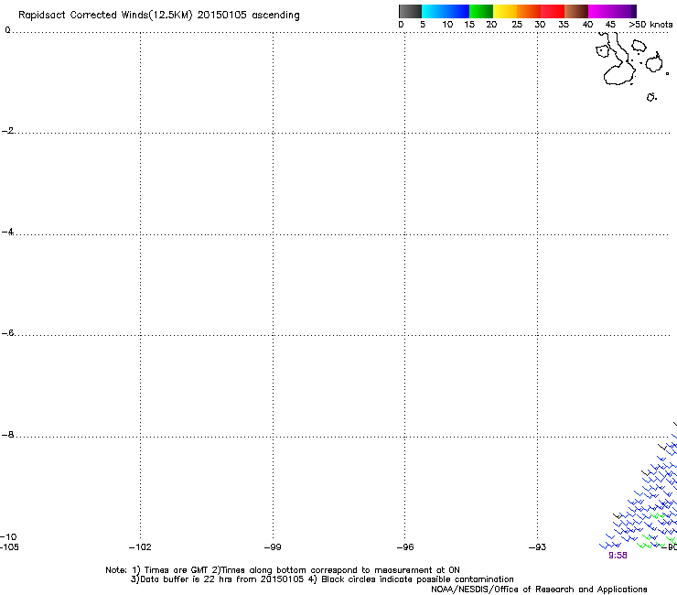Click the -96 longitude axis label

(405, 547)
